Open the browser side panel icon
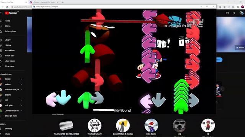The height and width of the screenshot is (137, 245). tap(238, 7)
